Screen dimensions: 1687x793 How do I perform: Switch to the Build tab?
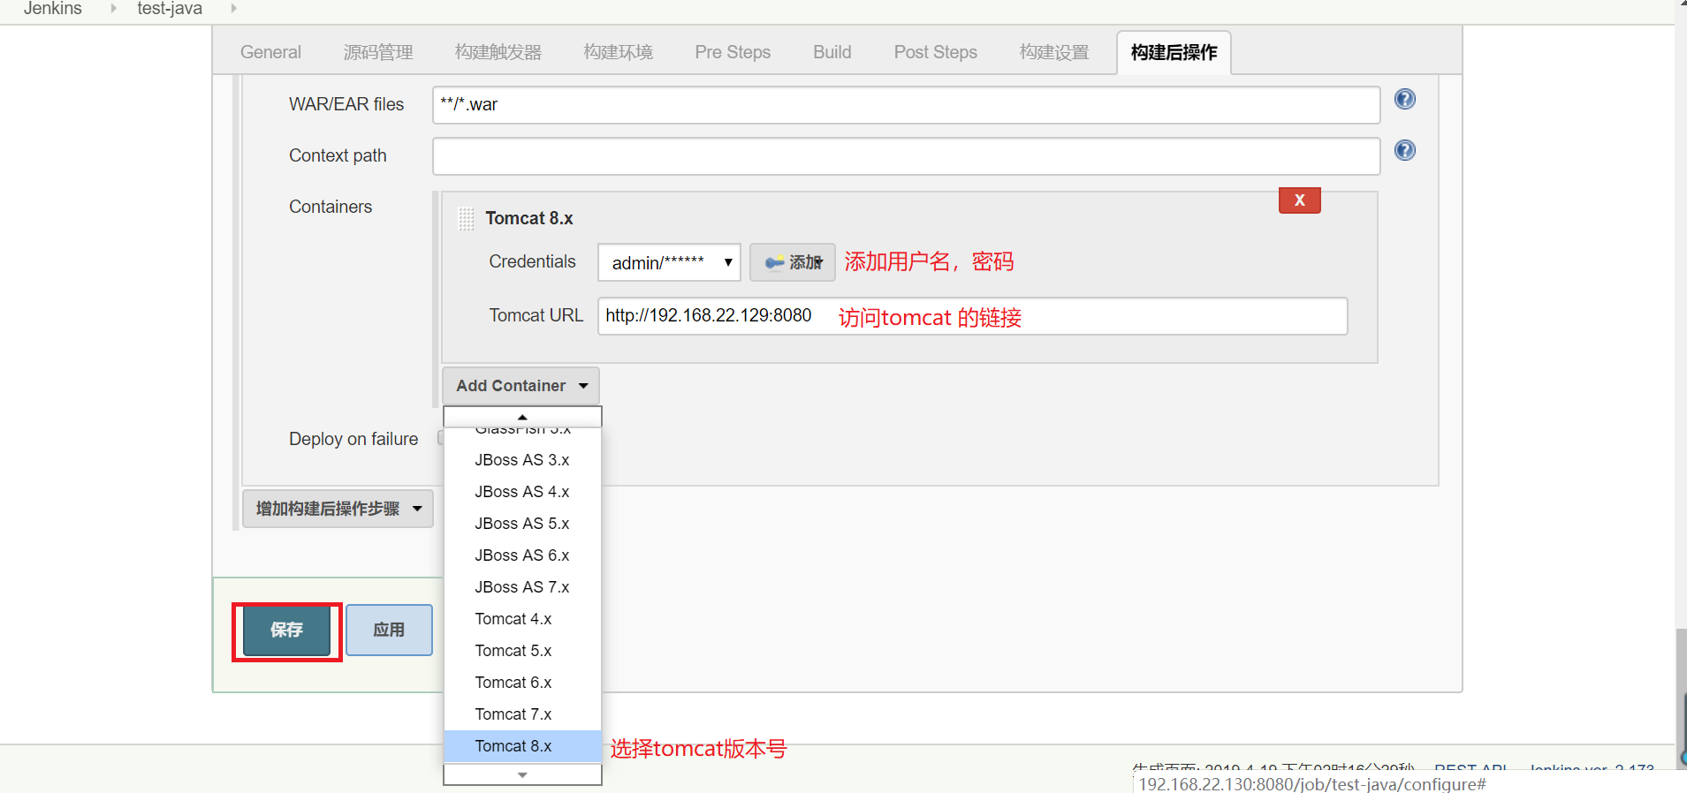tap(832, 52)
